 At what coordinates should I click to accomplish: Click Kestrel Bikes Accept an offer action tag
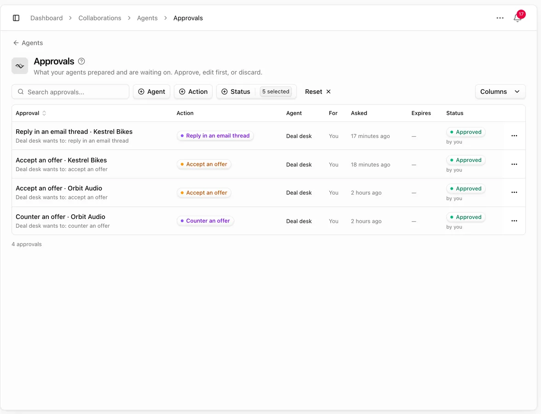(204, 164)
